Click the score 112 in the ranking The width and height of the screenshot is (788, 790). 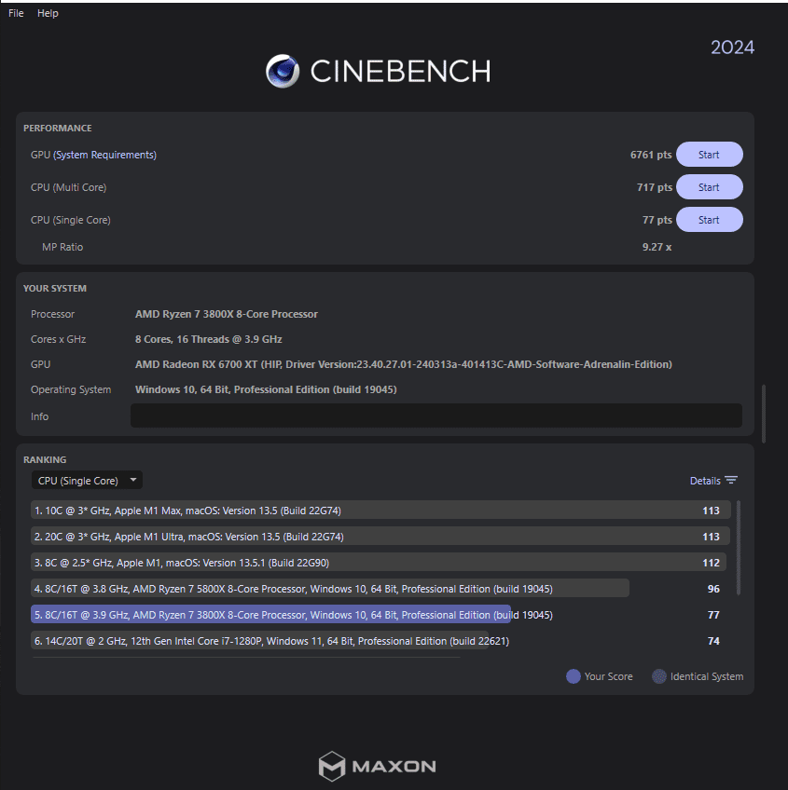[x=711, y=563]
